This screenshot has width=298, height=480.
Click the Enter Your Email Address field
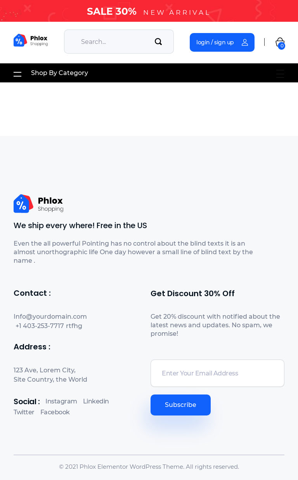(217, 373)
